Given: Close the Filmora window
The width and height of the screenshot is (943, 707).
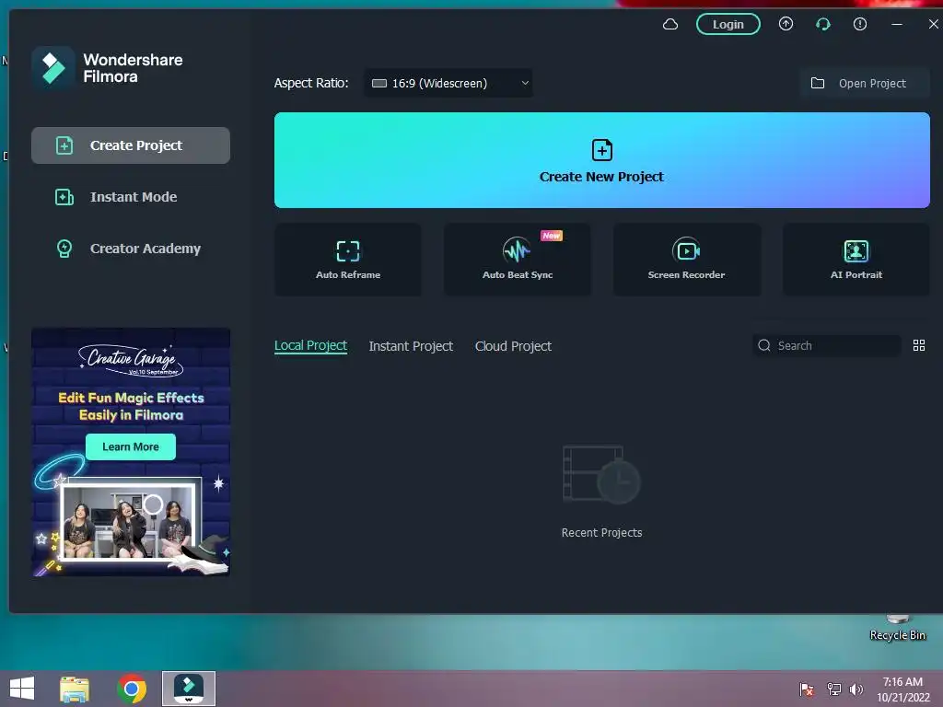Looking at the screenshot, I should pyautogui.click(x=933, y=24).
